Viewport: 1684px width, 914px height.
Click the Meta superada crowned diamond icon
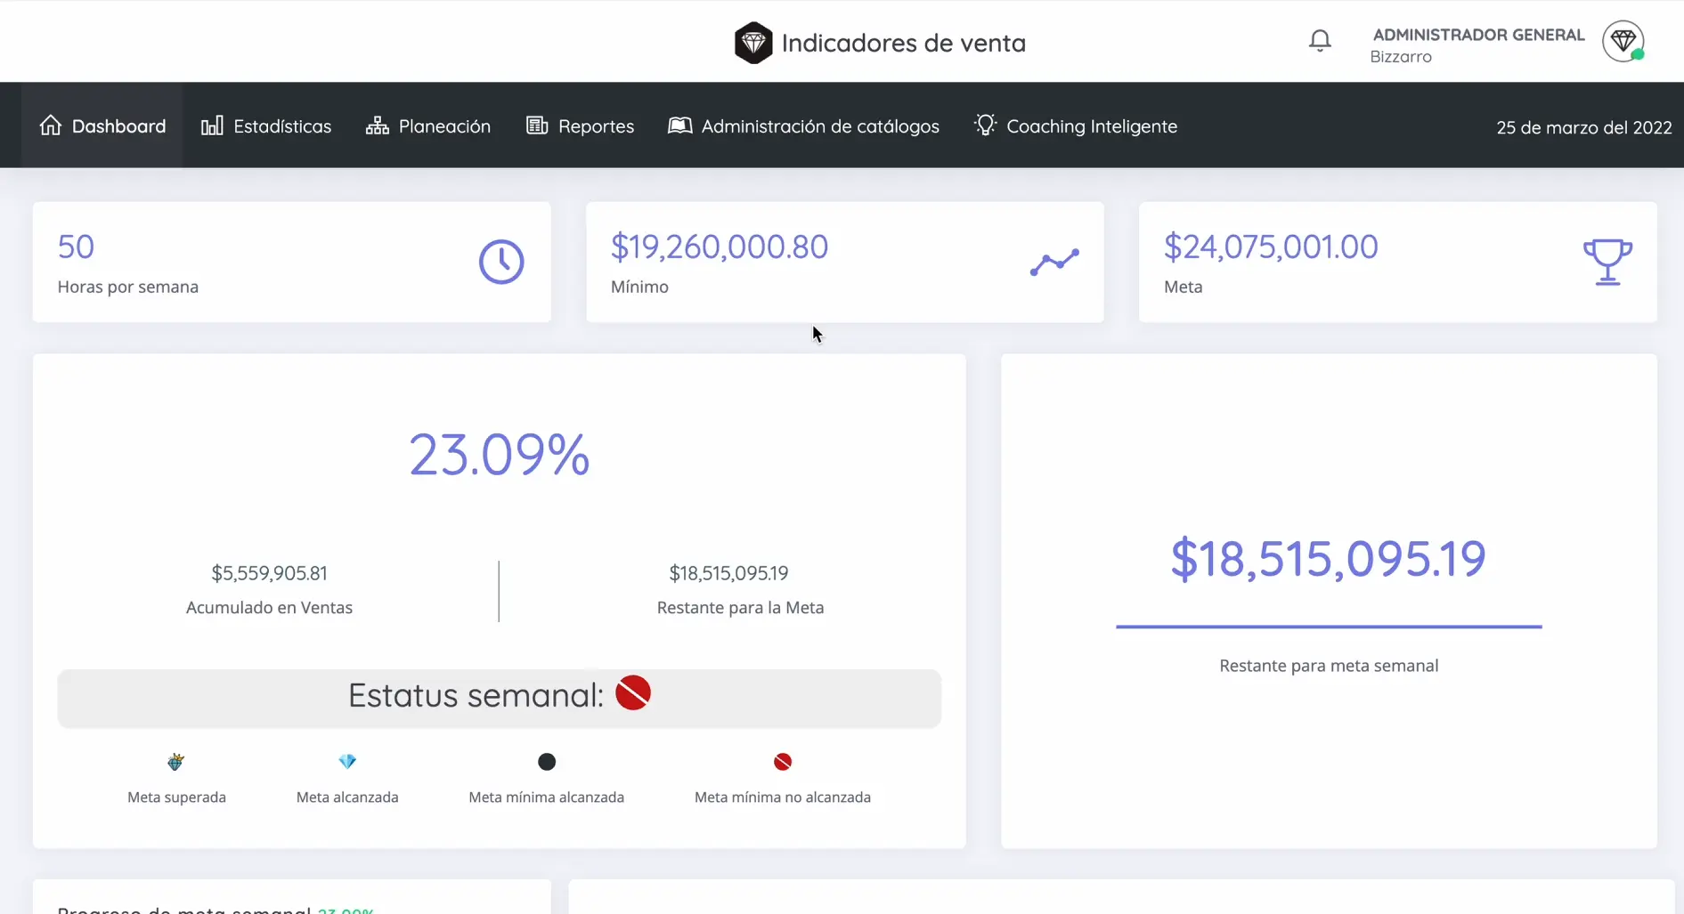[x=176, y=762]
